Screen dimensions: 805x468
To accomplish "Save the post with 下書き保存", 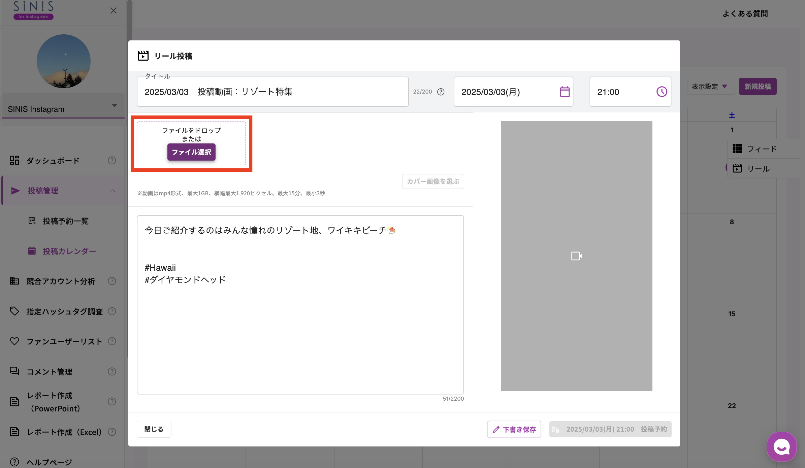I will [x=514, y=429].
